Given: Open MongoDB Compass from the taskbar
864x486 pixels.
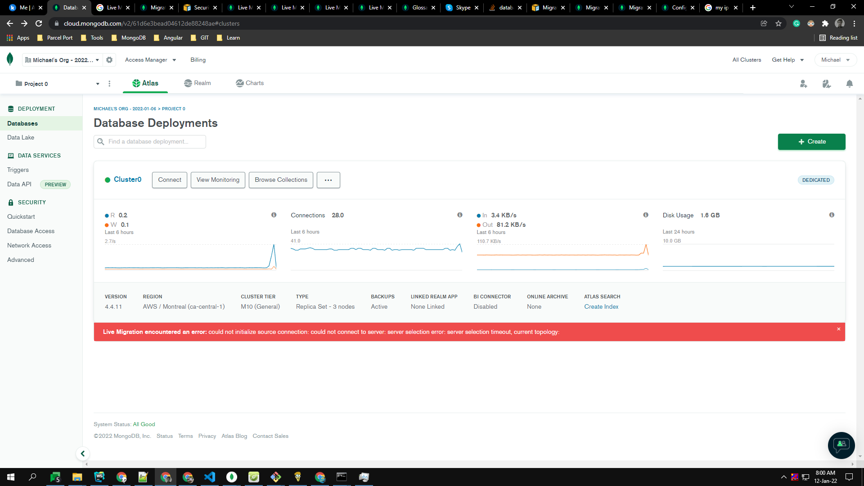Looking at the screenshot, I should click(x=231, y=477).
